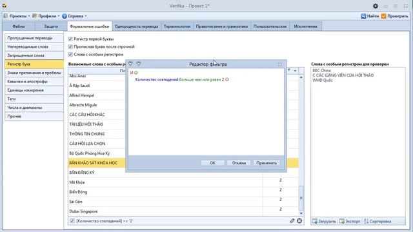This screenshot has width=413, height=232.
Task: Open the Справка dropdown menu
Action: click(74, 16)
